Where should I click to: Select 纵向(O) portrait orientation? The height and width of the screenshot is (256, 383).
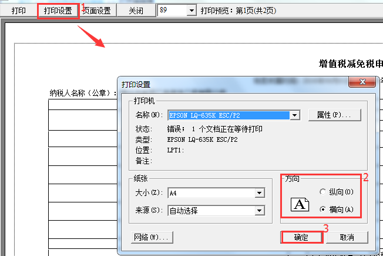(x=337, y=192)
